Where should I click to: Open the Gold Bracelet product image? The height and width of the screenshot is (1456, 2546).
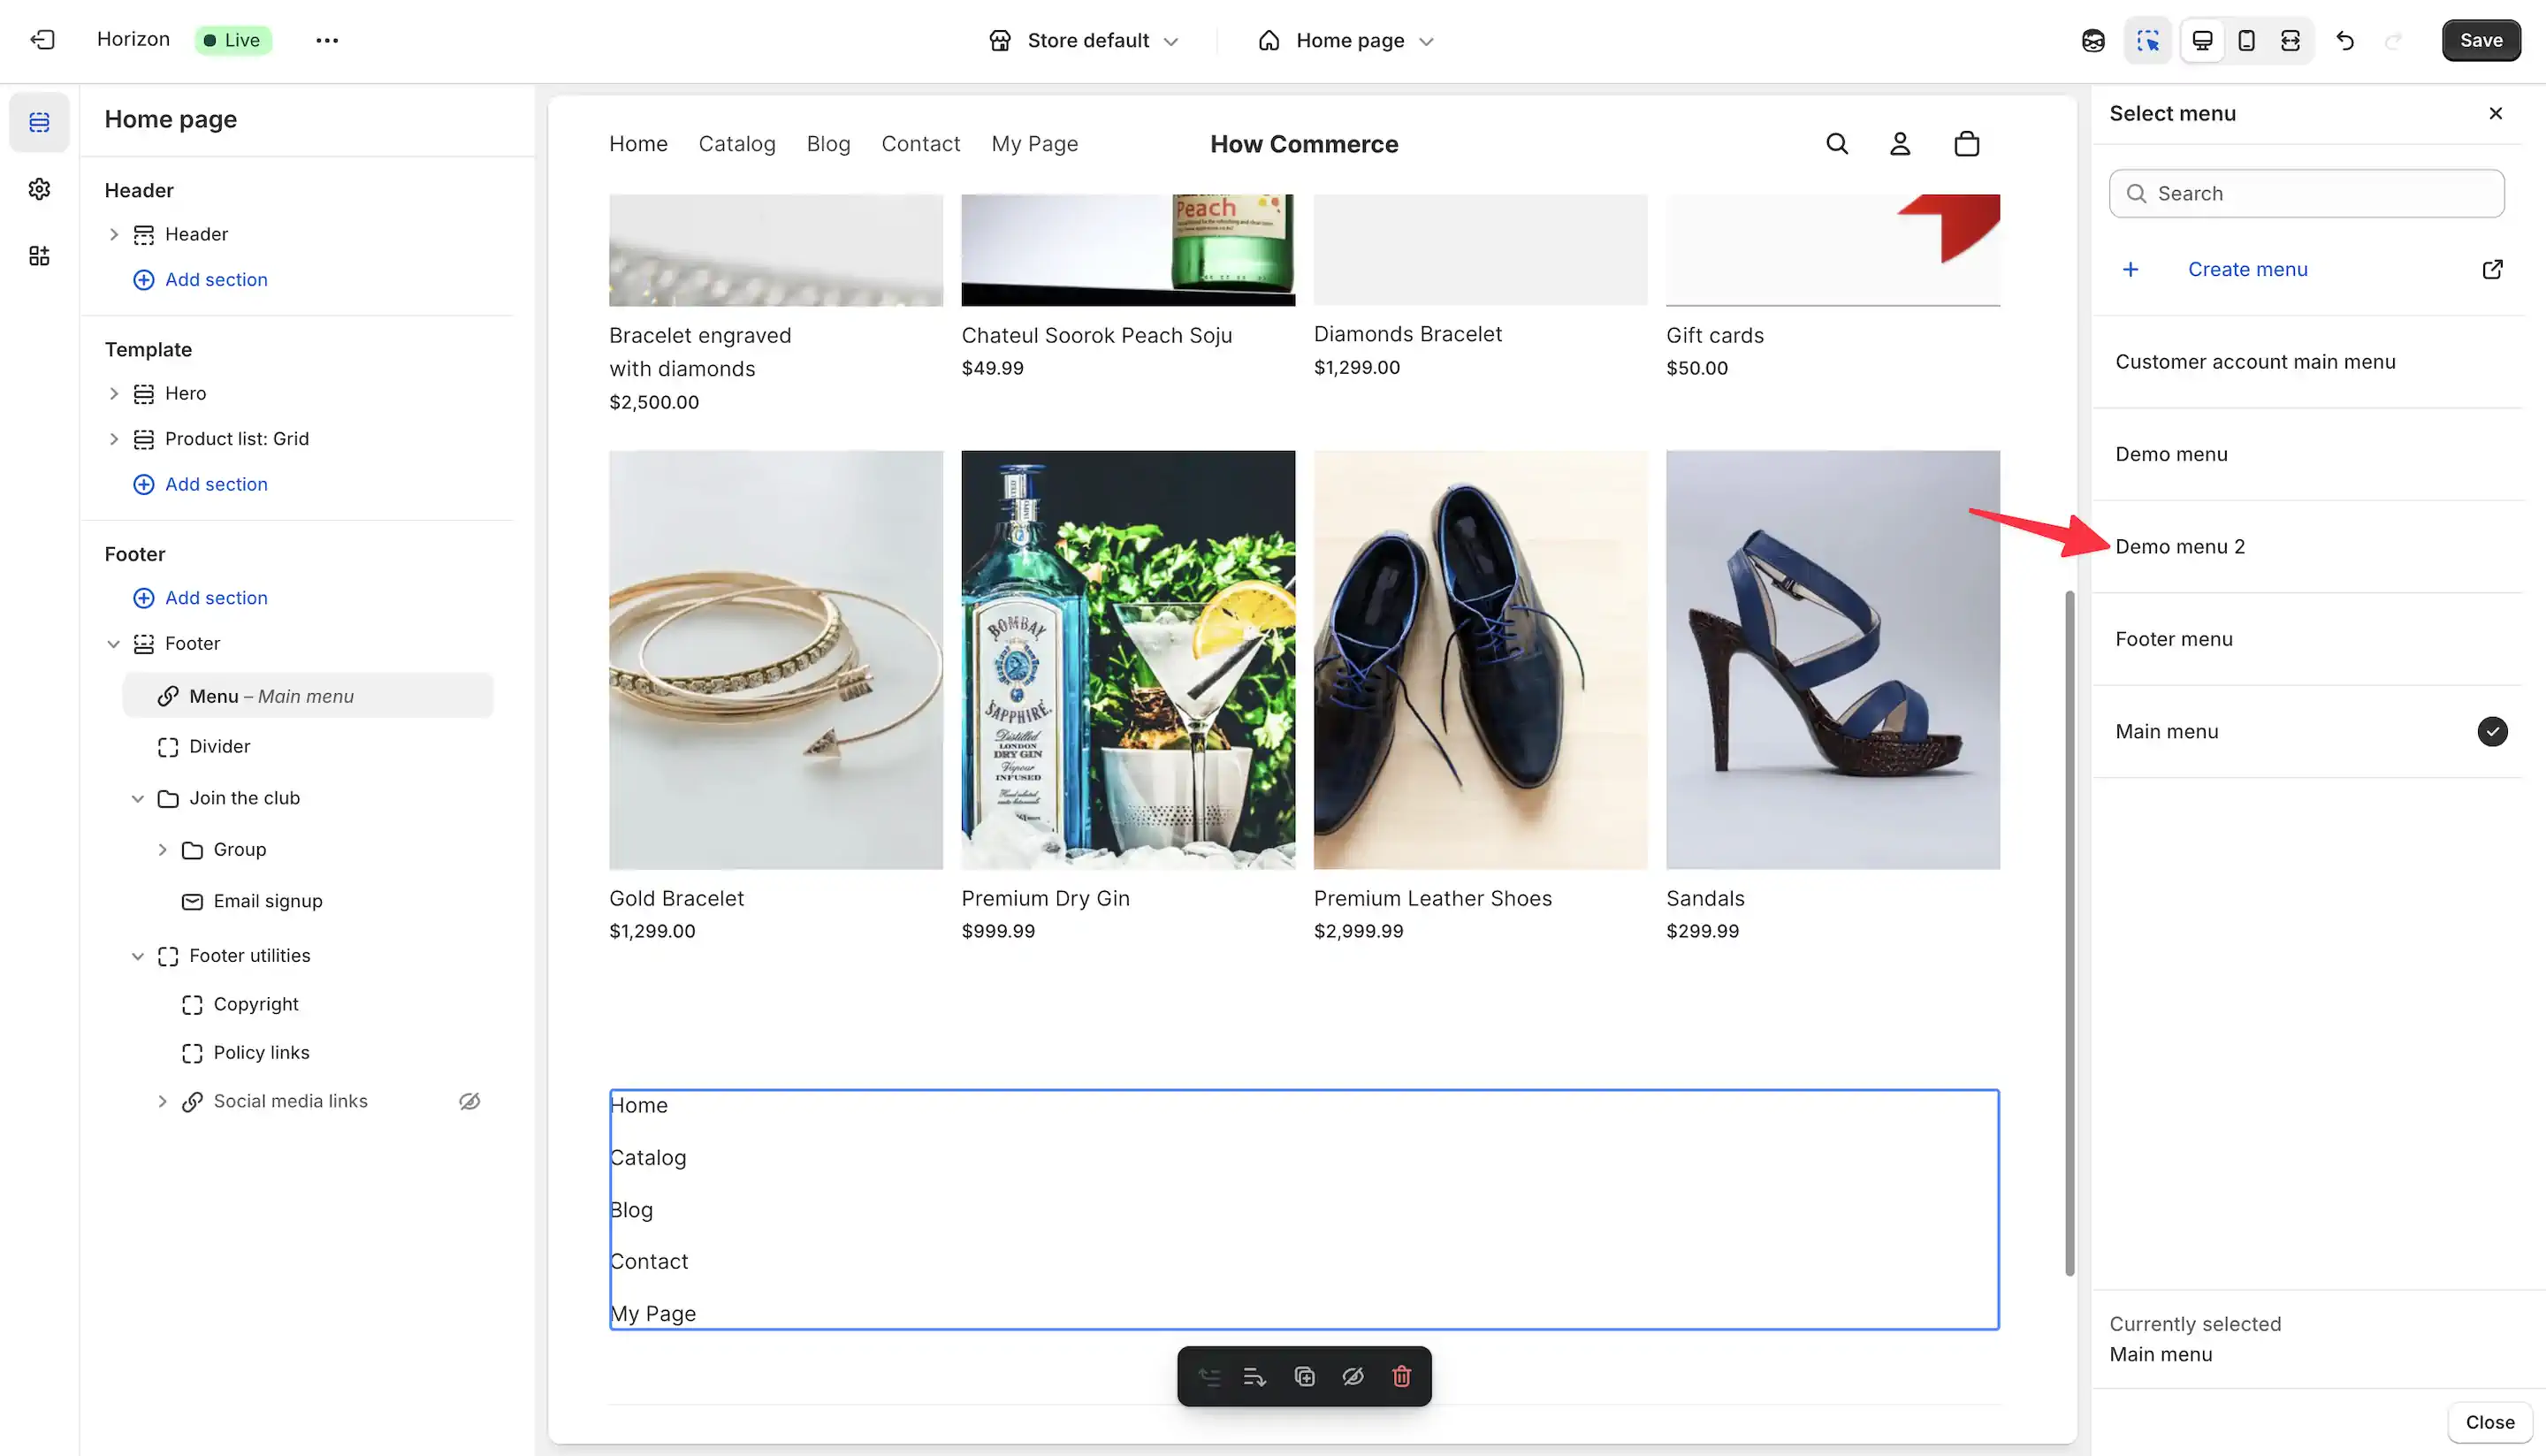tap(775, 659)
